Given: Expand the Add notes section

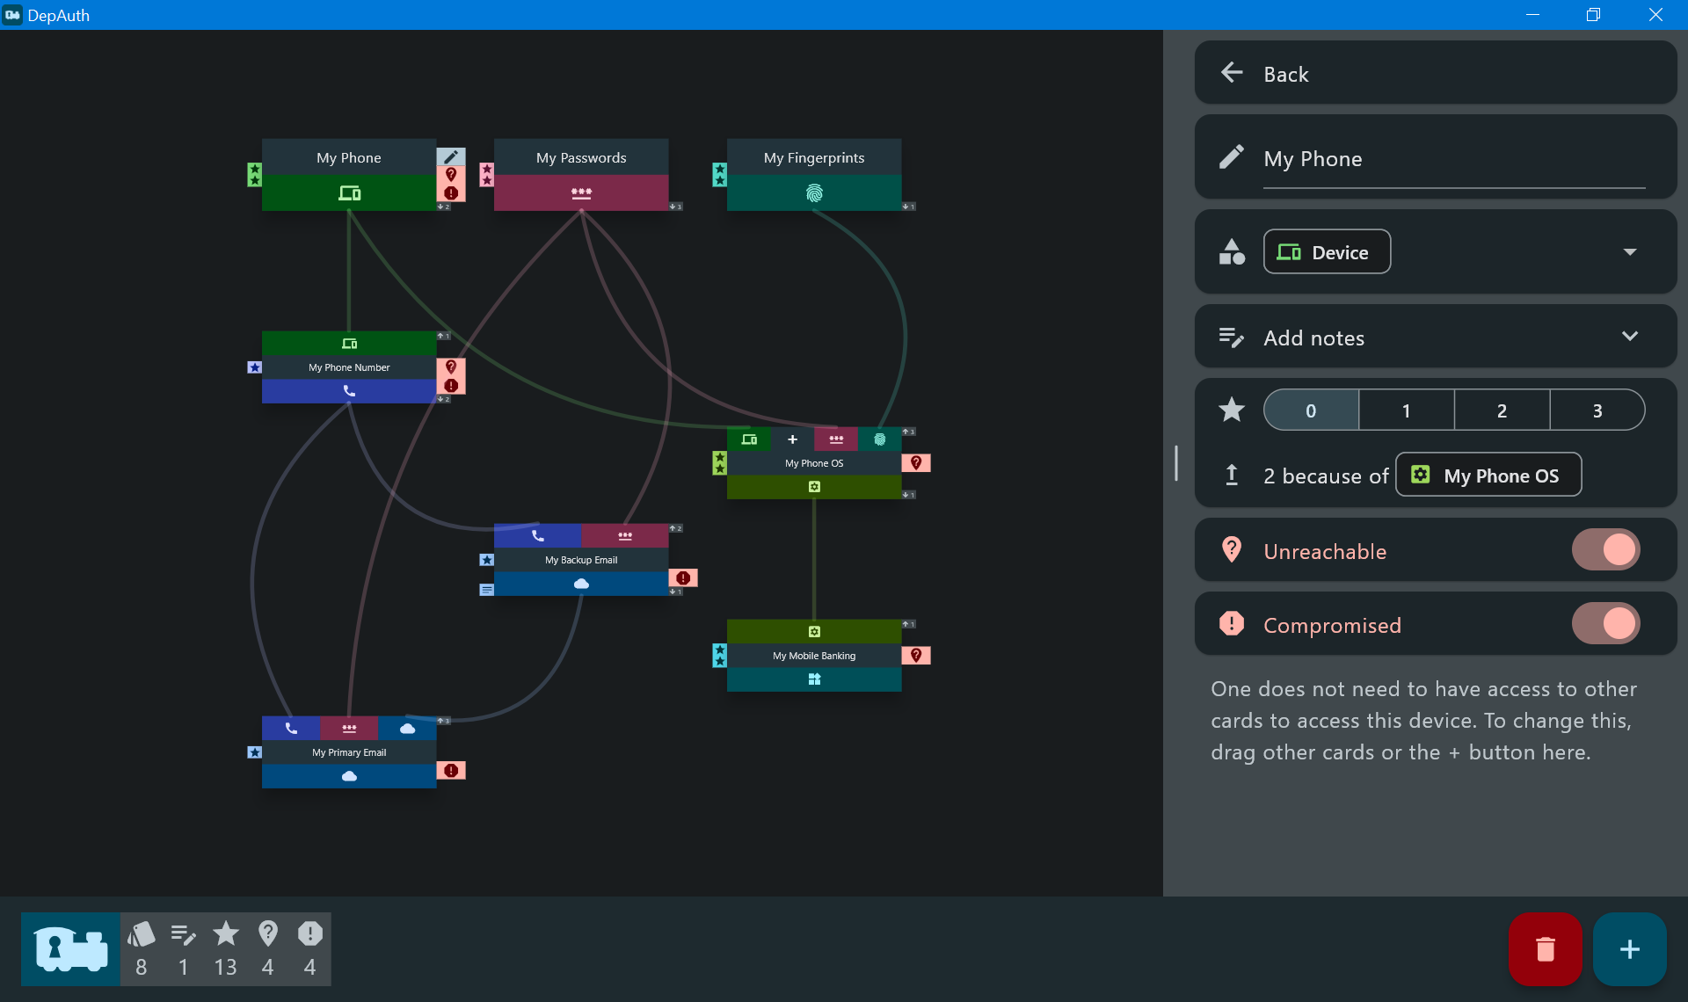Looking at the screenshot, I should pyautogui.click(x=1436, y=337).
